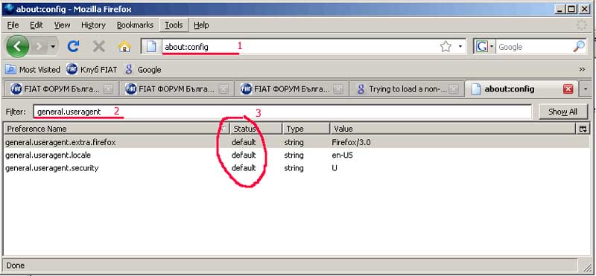Expand the location bar history dropdown
Image resolution: width=596 pixels, height=276 pixels.
460,47
